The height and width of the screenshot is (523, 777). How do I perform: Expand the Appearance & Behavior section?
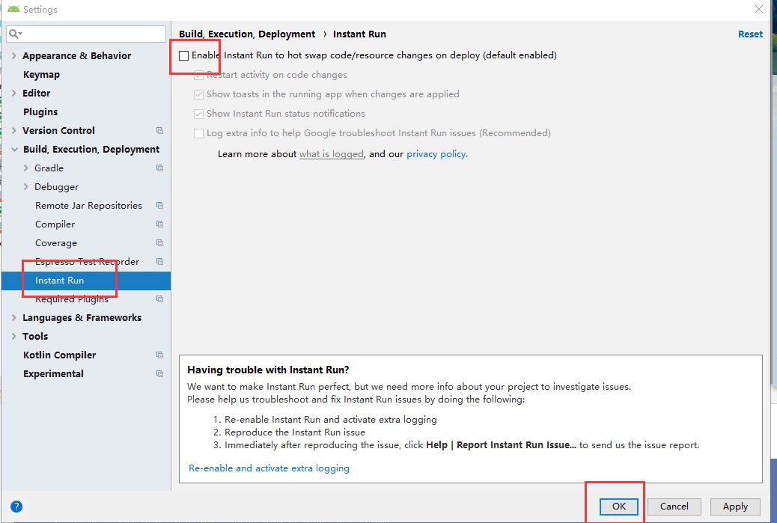coord(14,55)
